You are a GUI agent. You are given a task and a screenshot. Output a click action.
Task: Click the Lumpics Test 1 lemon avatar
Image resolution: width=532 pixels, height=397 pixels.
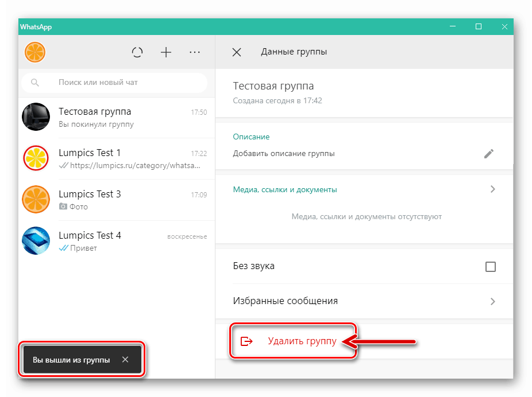[36, 158]
